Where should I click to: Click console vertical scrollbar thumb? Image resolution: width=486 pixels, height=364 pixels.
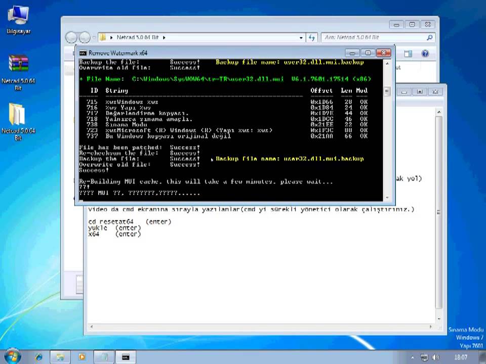(x=387, y=92)
